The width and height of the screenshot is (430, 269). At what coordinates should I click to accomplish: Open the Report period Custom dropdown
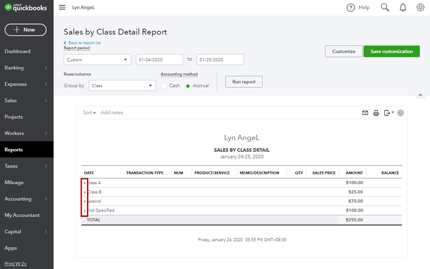[x=97, y=59]
